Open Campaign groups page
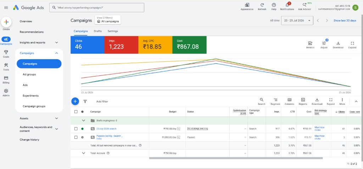The width and height of the screenshot is (363, 169). tap(34, 106)
